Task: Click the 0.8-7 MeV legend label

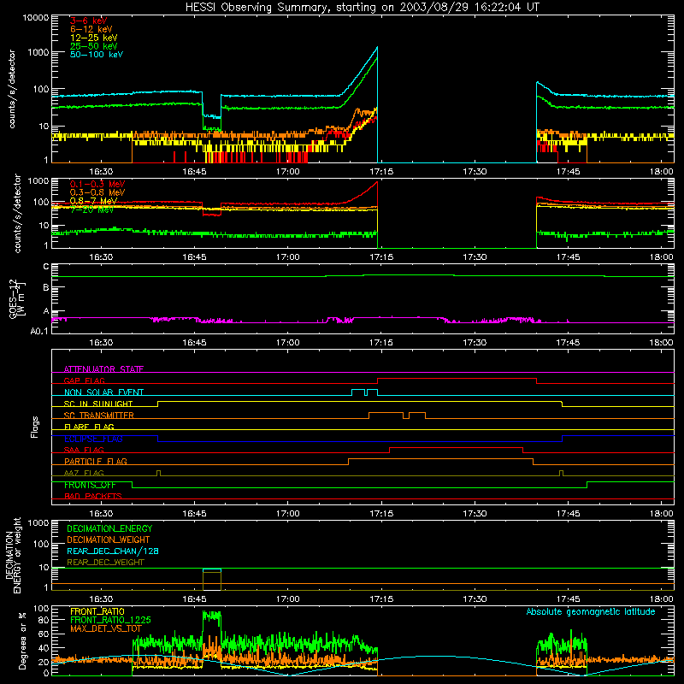Action: coord(94,201)
